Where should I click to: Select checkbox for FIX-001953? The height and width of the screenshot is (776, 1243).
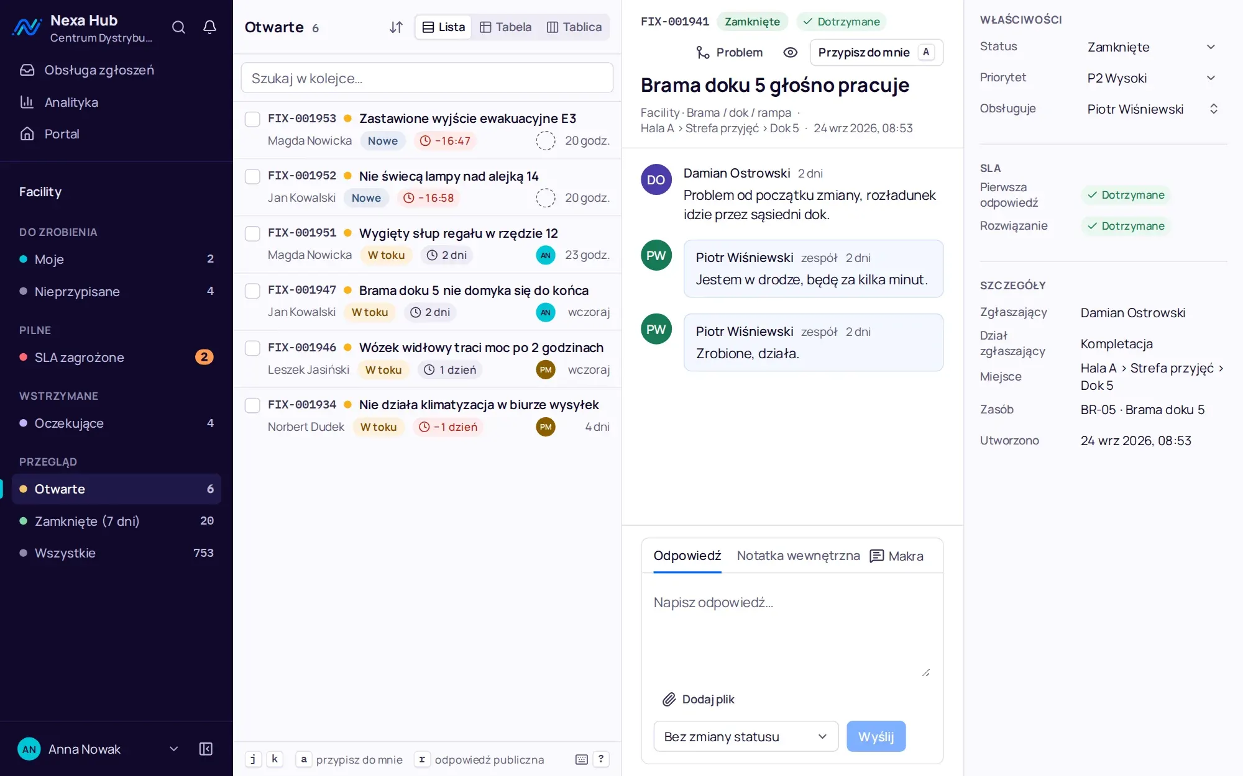pyautogui.click(x=252, y=119)
